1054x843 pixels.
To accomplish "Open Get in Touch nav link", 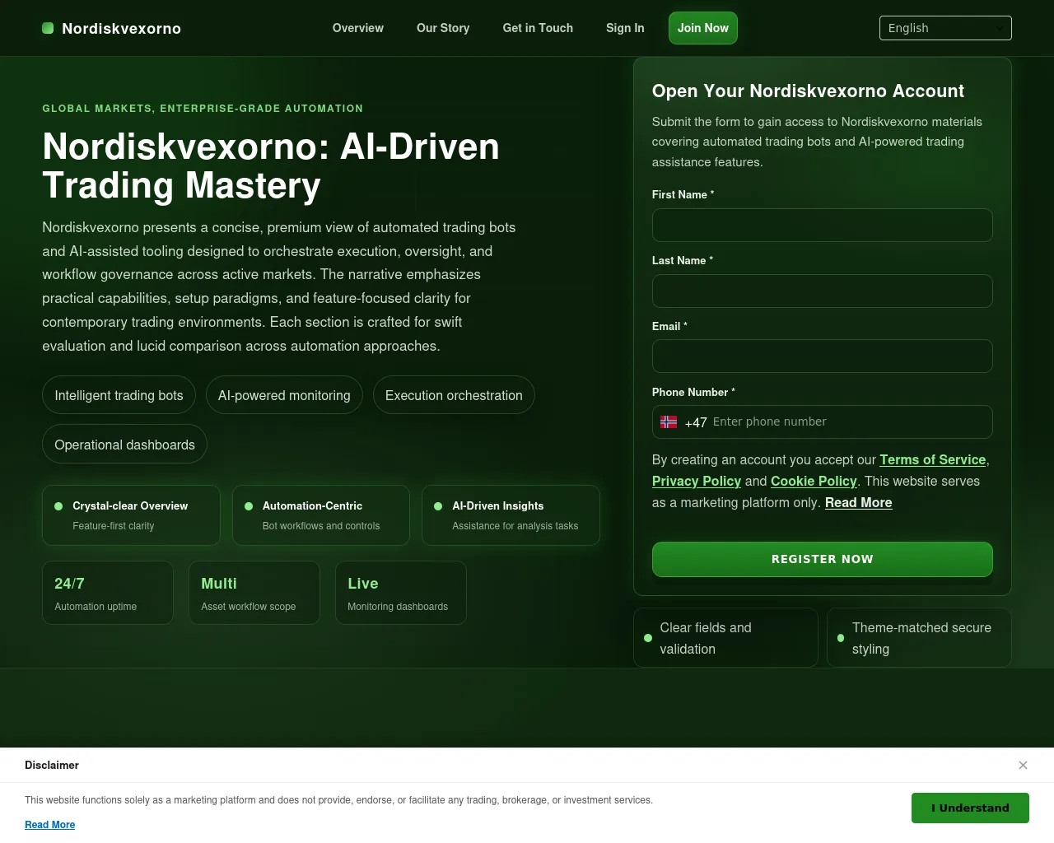I will click(538, 28).
